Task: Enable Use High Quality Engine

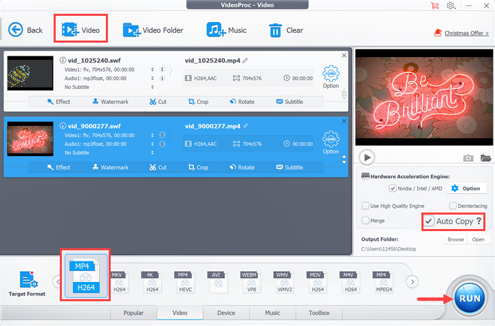Action: (x=365, y=206)
